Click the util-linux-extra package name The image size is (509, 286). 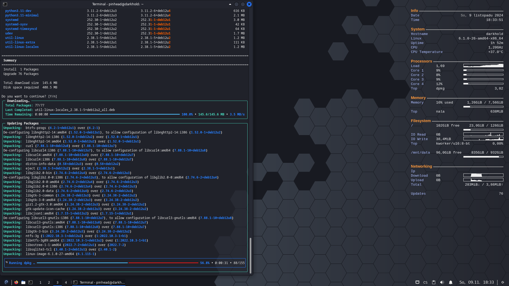coord(20,42)
